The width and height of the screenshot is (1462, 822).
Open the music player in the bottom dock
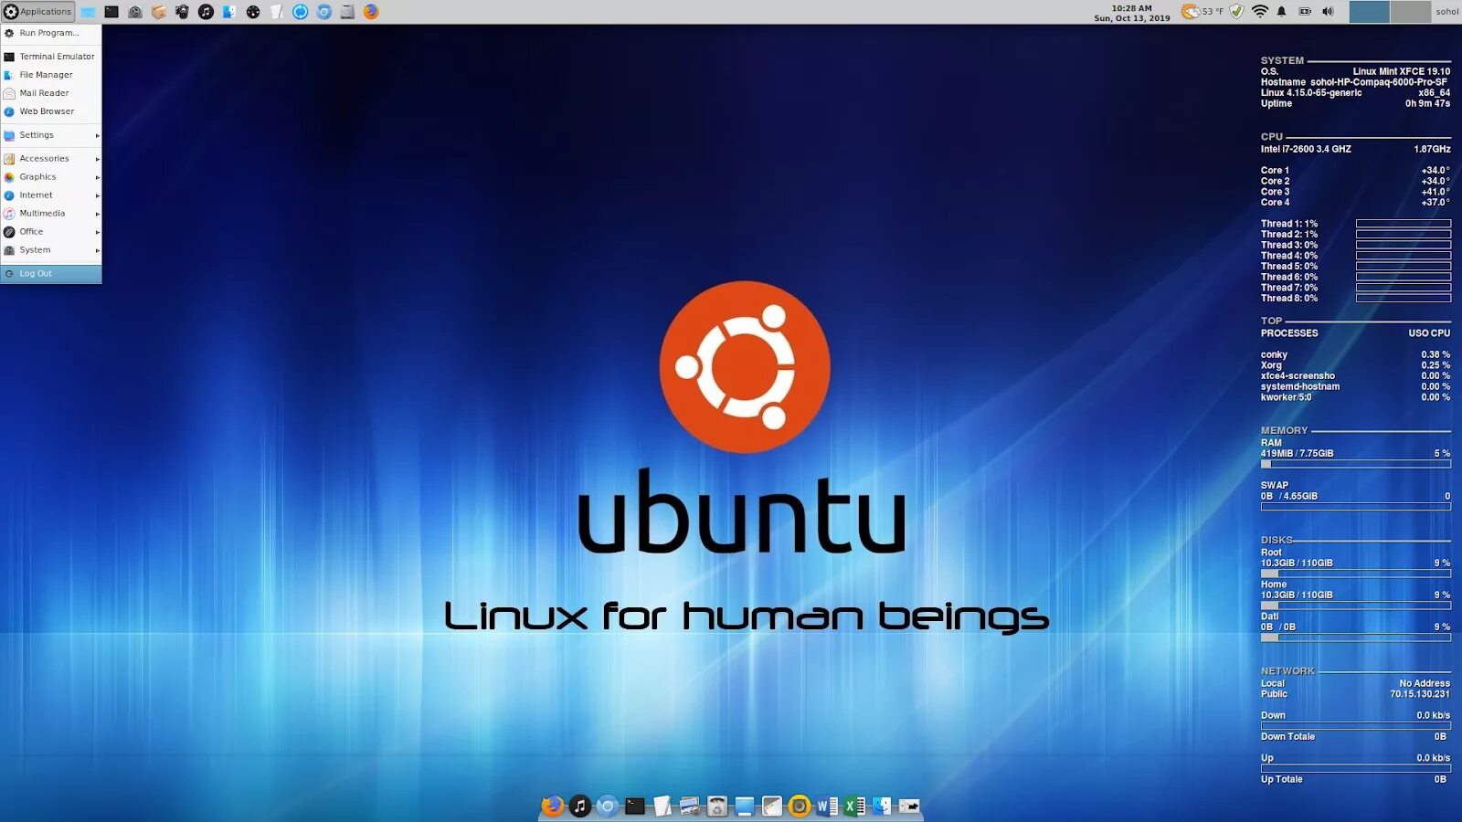coord(579,806)
